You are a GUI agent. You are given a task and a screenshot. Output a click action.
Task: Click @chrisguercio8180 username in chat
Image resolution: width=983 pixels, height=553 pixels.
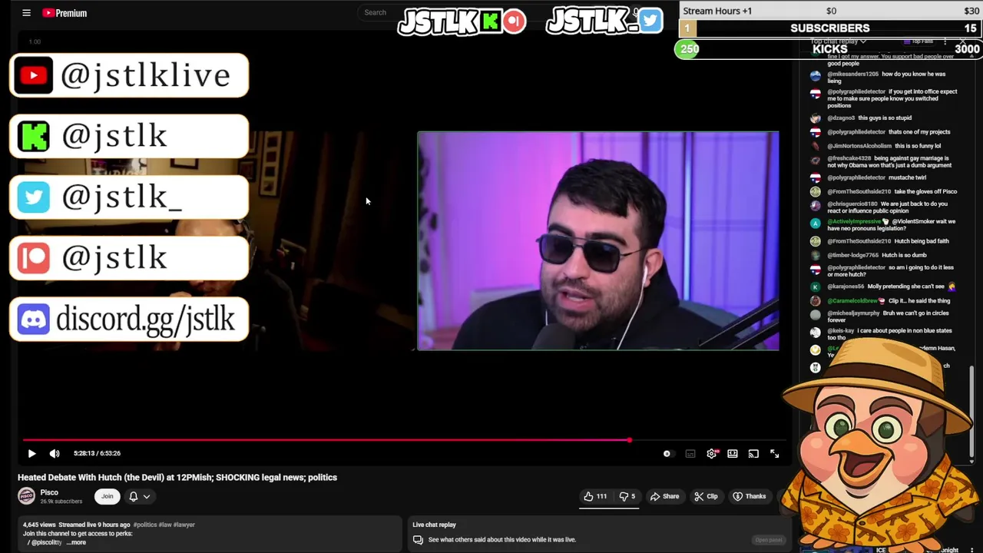pyautogui.click(x=852, y=204)
